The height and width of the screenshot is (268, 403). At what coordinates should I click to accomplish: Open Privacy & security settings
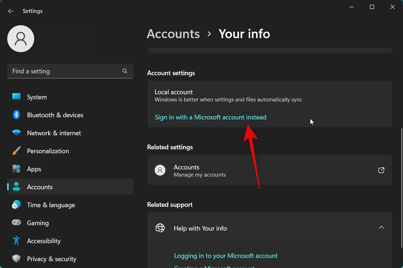pos(17,259)
